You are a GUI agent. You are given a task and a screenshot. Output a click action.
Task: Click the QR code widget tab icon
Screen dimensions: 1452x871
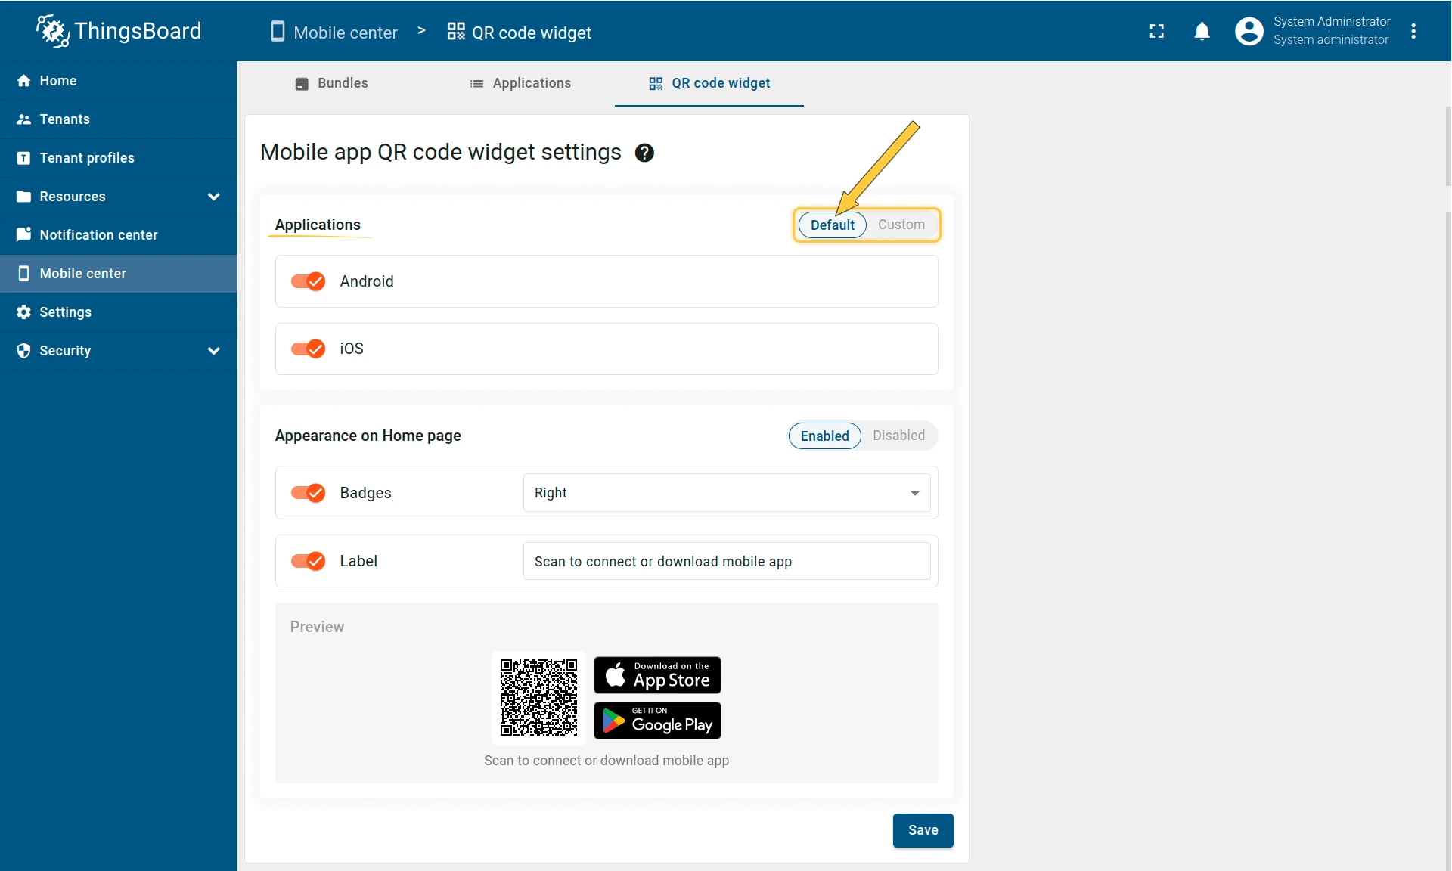[x=656, y=84]
